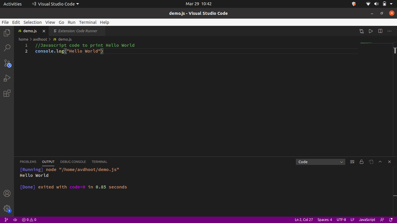Open the Explorer view in the activity bar
This screenshot has height=223, width=397.
coord(7,33)
